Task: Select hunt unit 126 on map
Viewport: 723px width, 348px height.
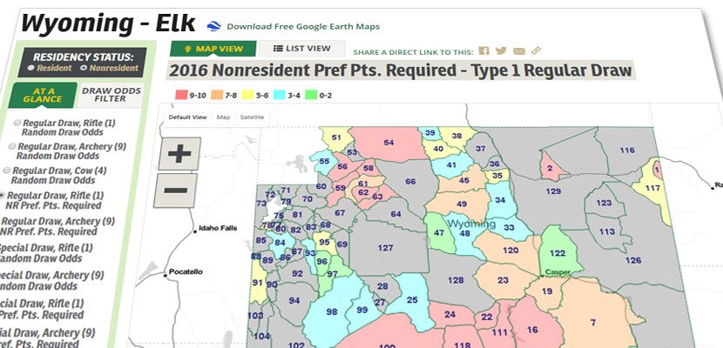Action: click(633, 260)
